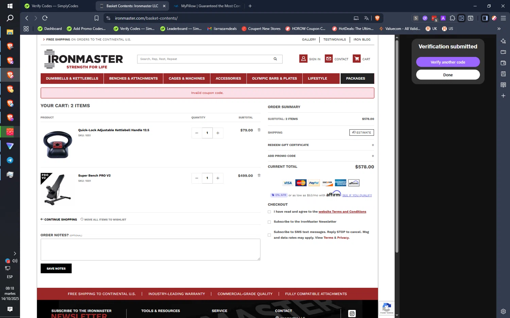Open Instagram icon in the footer
This screenshot has height=318, width=510.
(352, 314)
